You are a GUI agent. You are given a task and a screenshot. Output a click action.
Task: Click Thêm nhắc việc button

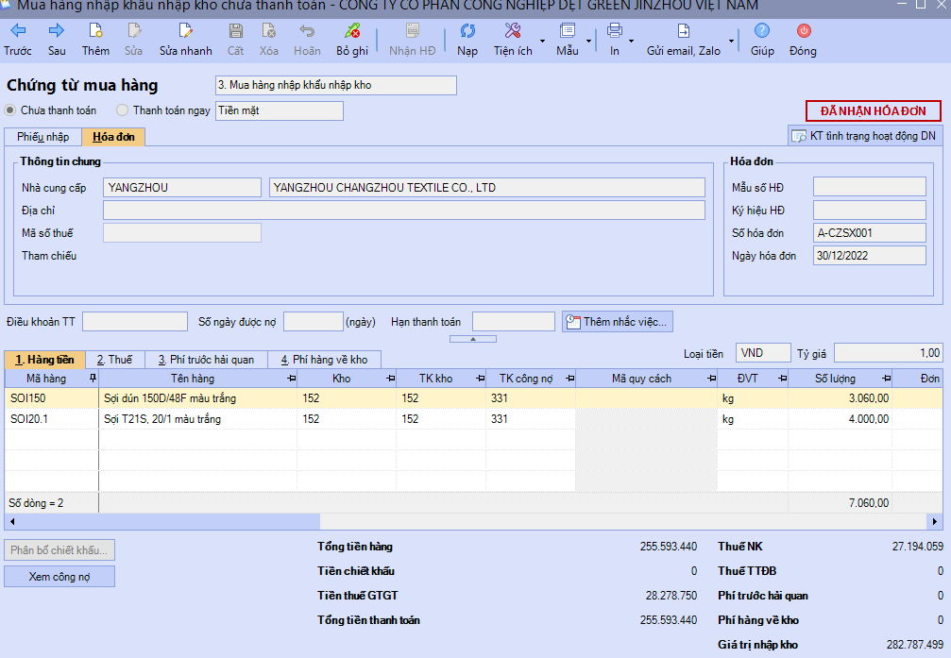coord(618,322)
